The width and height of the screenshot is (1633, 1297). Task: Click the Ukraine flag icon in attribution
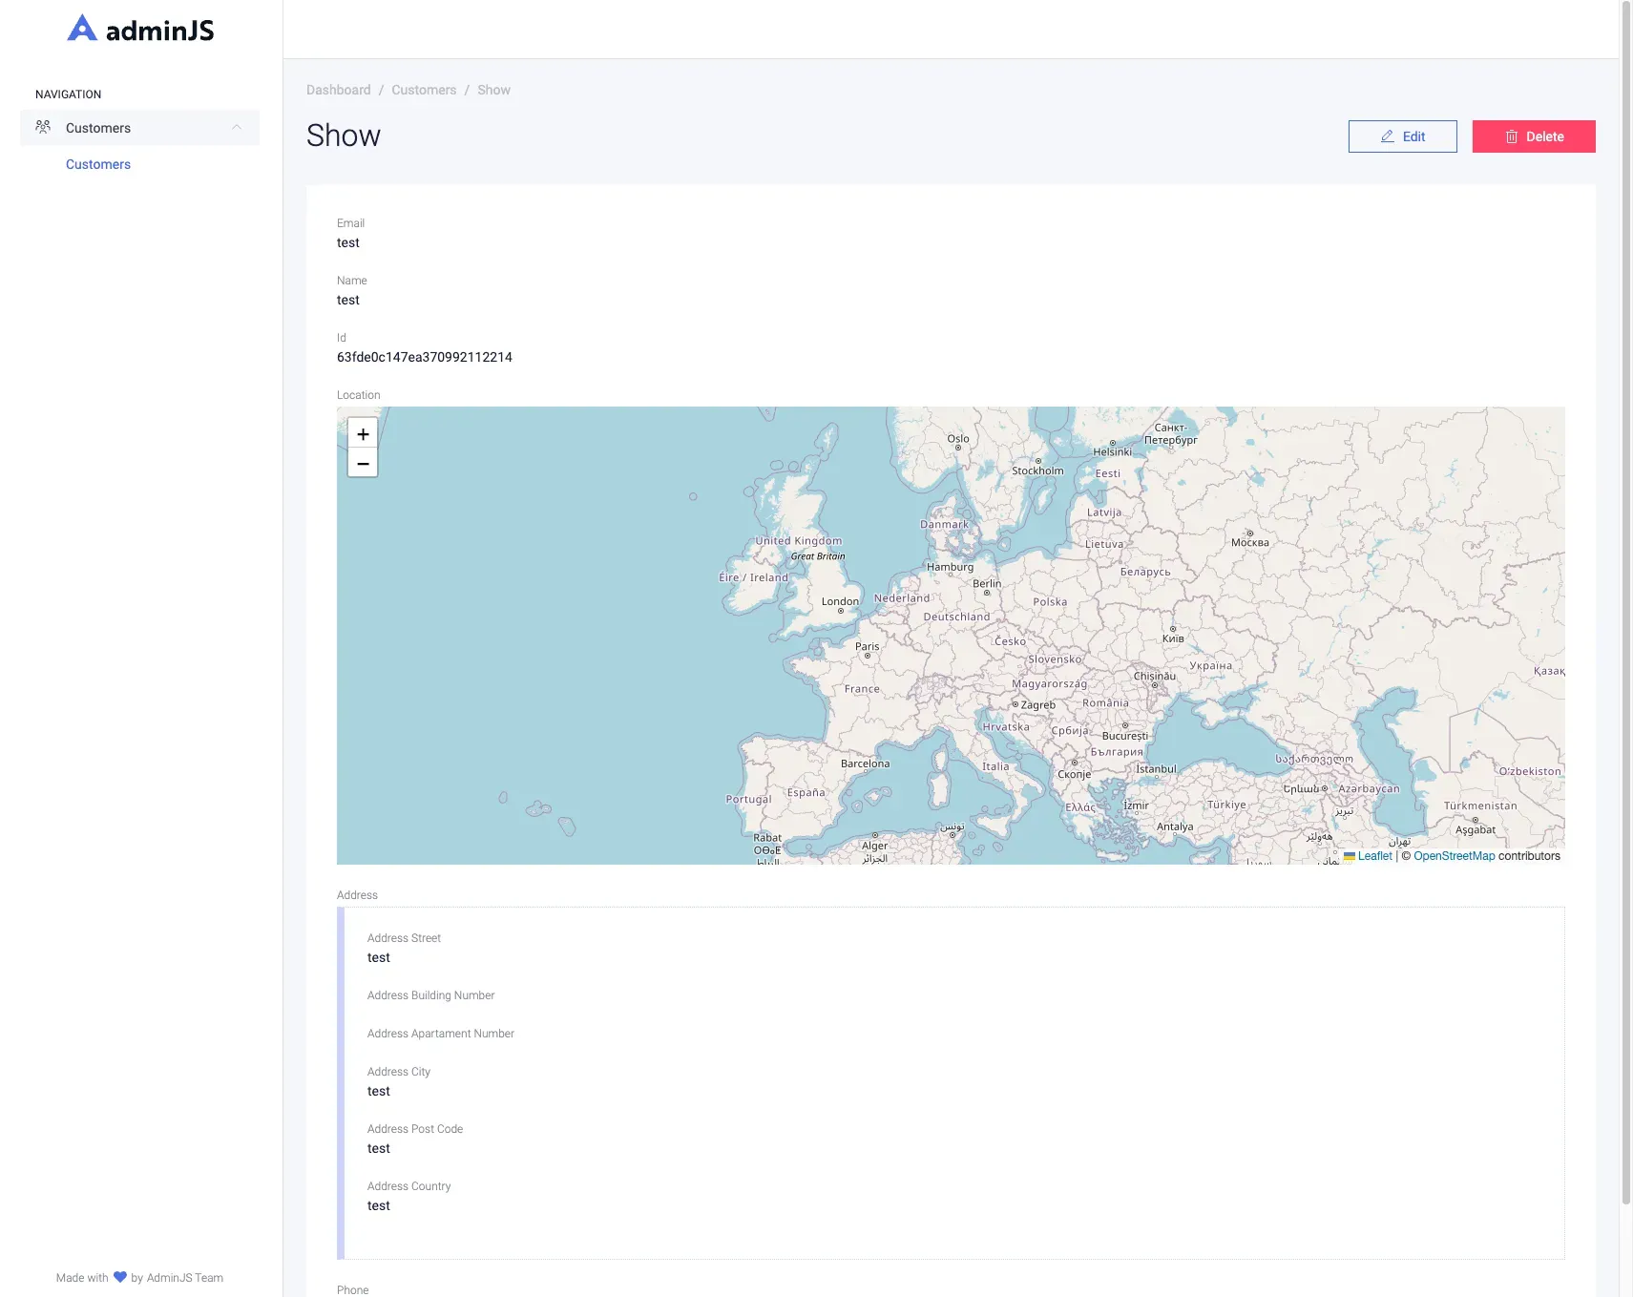1349,856
